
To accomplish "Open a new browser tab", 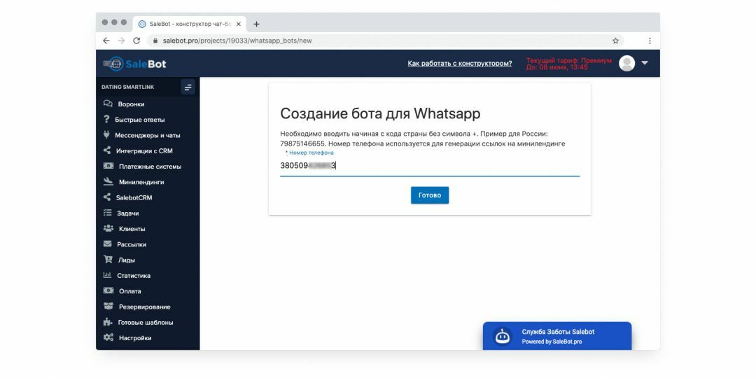I will point(256,24).
